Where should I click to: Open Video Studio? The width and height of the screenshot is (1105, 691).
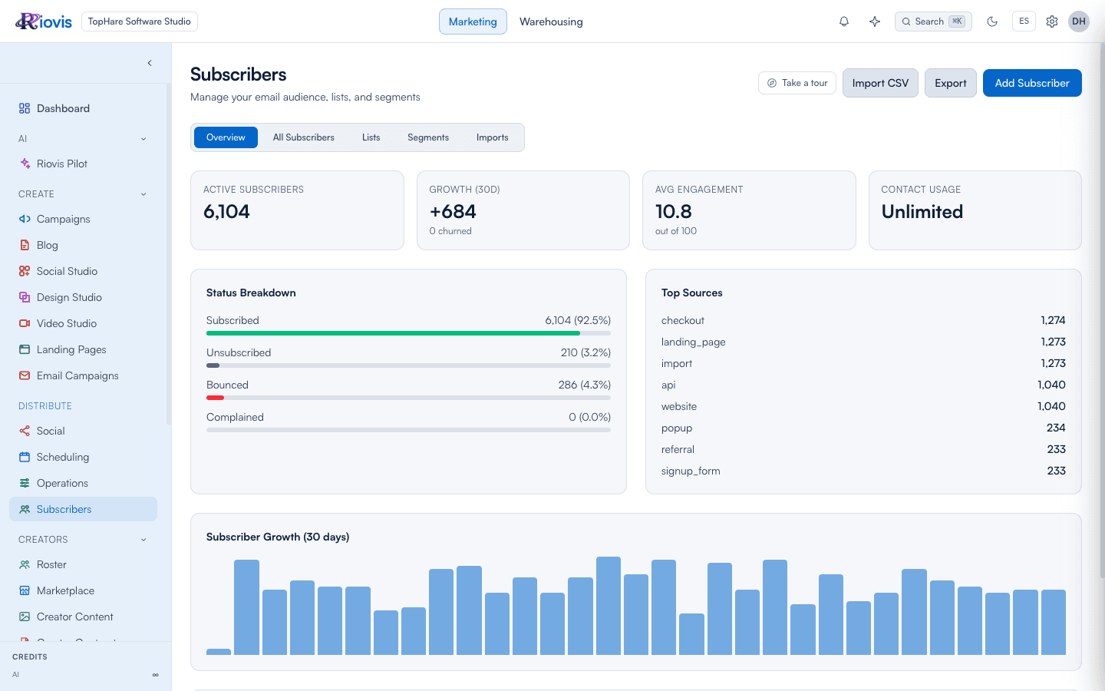click(x=83, y=323)
